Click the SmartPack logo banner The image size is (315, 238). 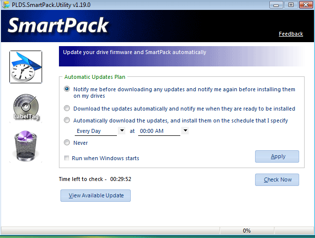click(58, 25)
